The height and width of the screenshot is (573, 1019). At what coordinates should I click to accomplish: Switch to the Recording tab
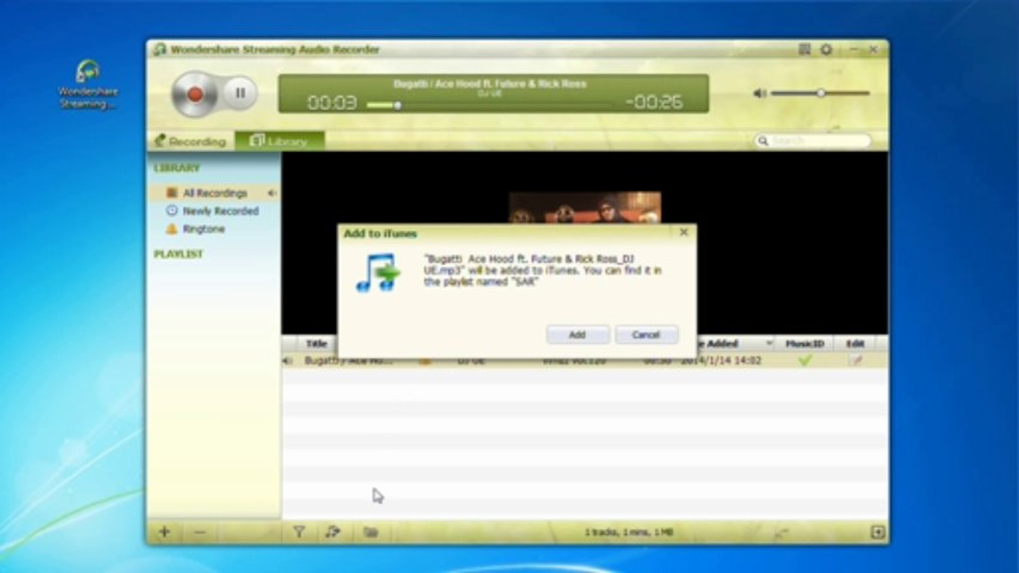click(x=195, y=141)
